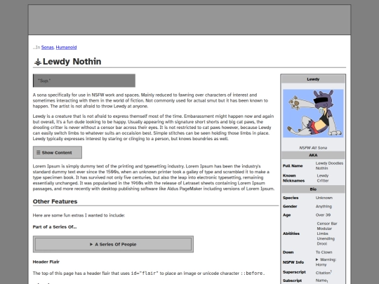Click the id="flair" code text
Image resolution: width=379 pixels, height=284 pixels.
pos(145,273)
